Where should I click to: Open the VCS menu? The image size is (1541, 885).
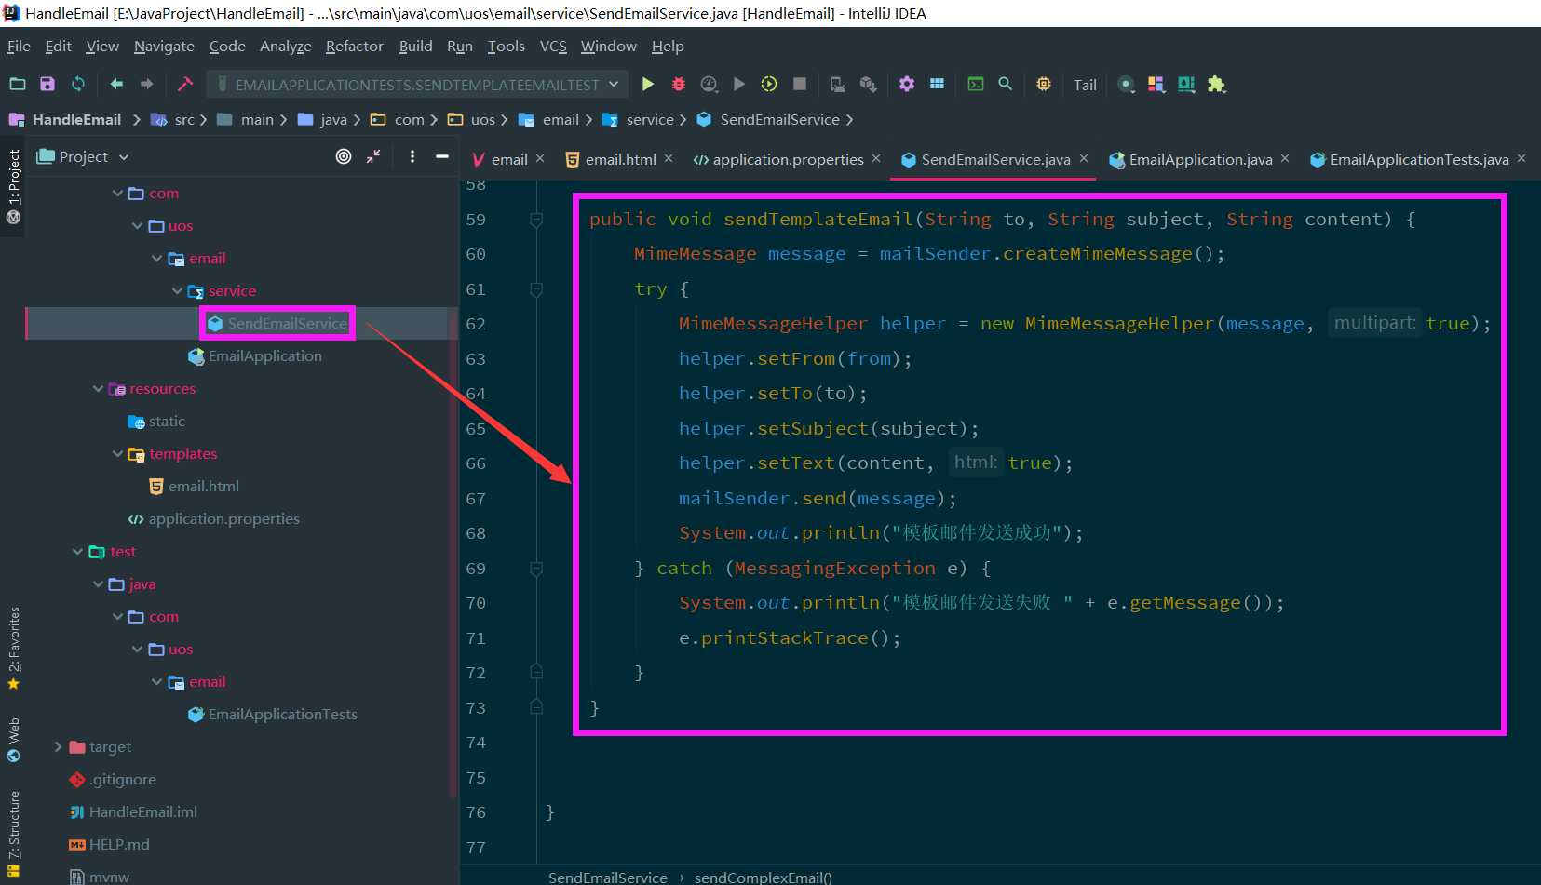click(553, 46)
